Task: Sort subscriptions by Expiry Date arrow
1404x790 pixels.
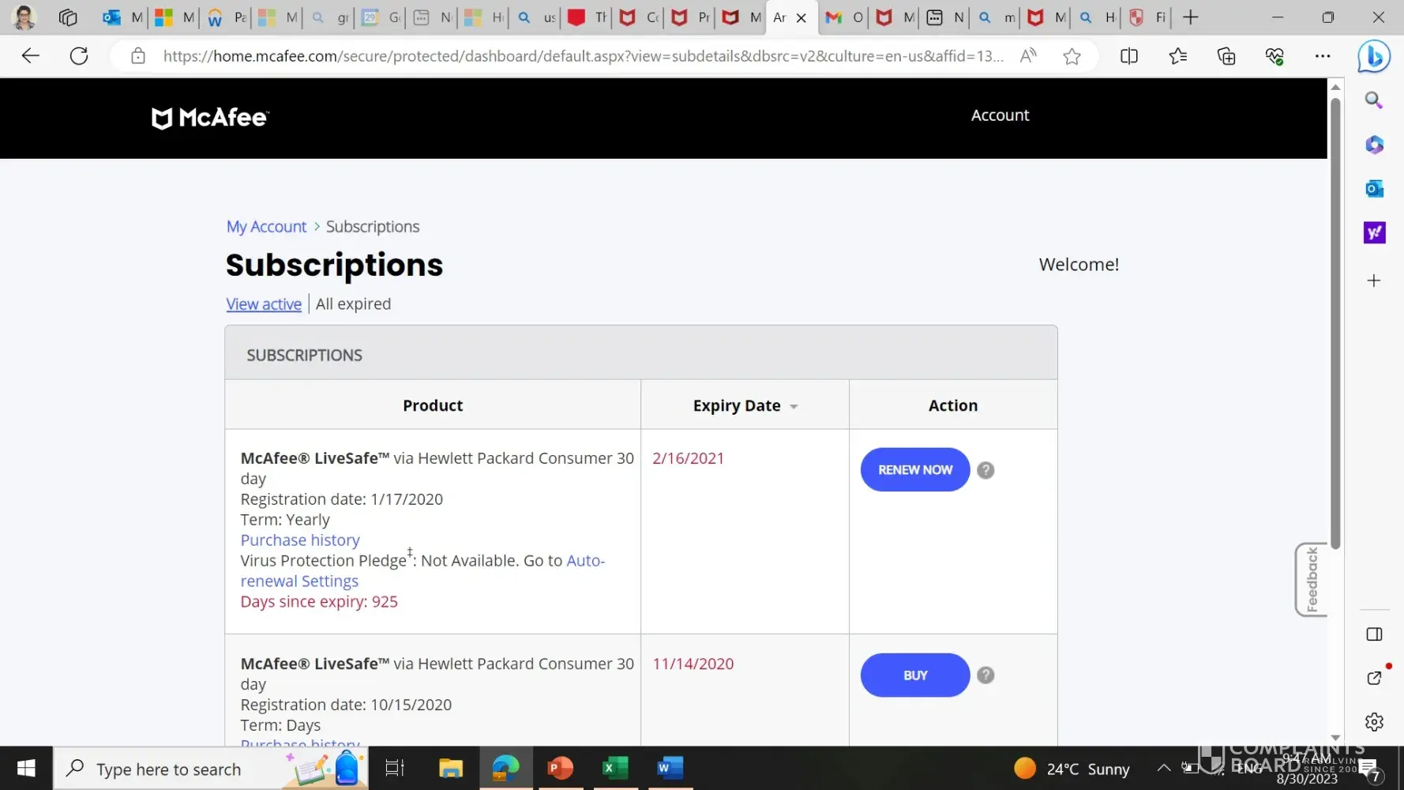Action: tap(794, 407)
